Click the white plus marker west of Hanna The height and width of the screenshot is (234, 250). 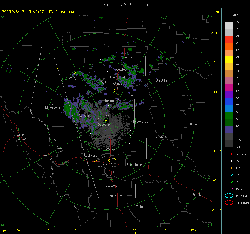tap(157, 112)
